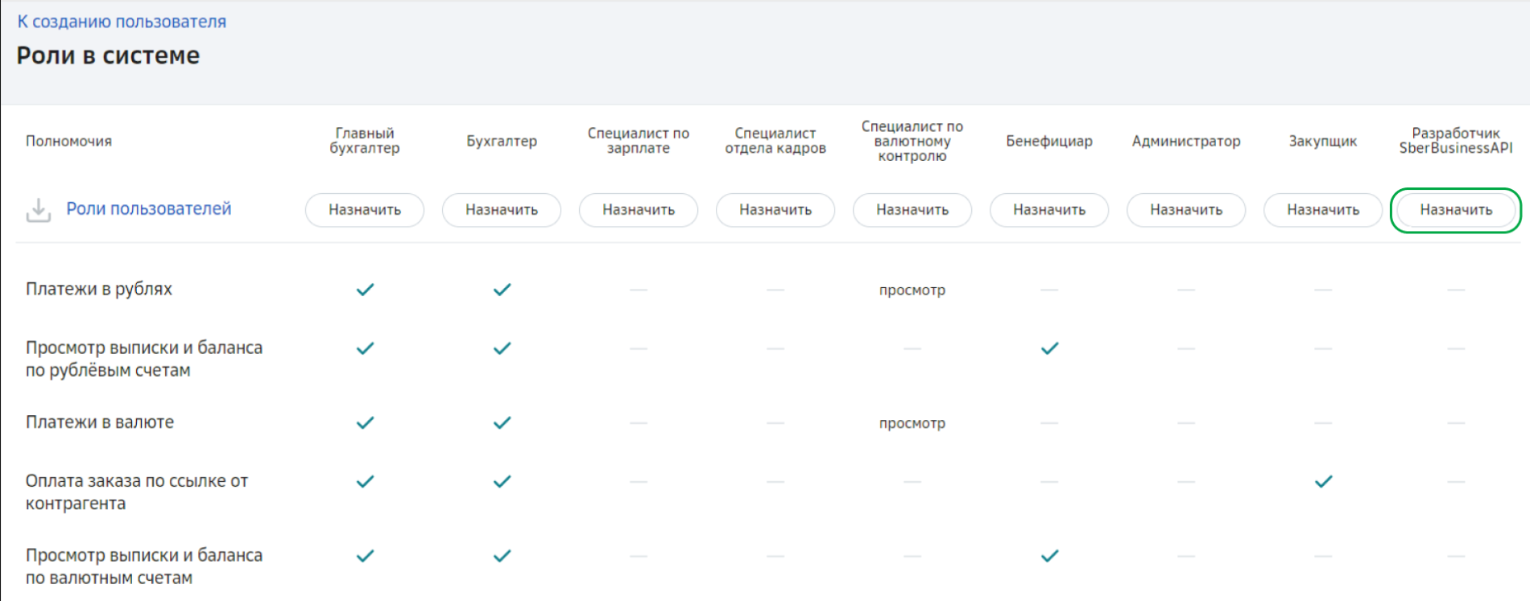This screenshot has width=1530, height=601.
Task: Open the К созданию пользователя link
Action: coord(122,22)
